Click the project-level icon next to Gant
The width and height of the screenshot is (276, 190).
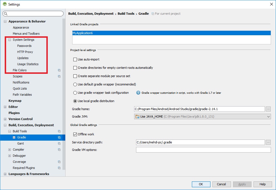(59, 144)
